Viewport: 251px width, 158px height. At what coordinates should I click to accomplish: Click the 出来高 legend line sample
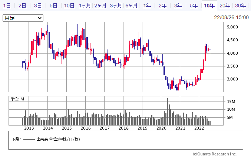click(29, 139)
